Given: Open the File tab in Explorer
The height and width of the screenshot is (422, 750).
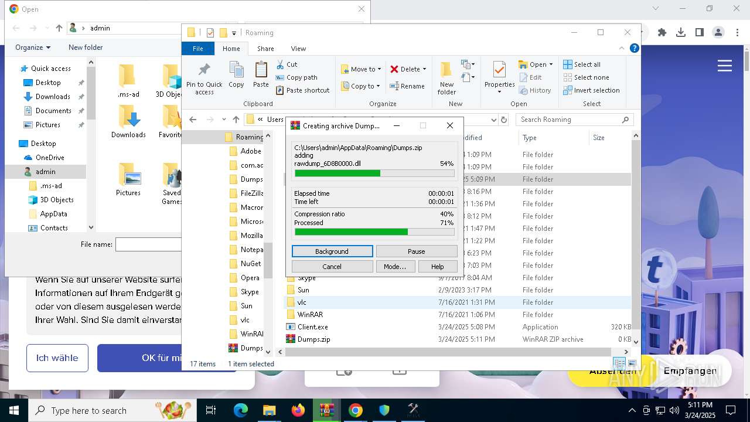Looking at the screenshot, I should (198, 49).
